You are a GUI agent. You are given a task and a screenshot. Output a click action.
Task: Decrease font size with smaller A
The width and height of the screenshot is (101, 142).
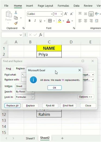72,14
